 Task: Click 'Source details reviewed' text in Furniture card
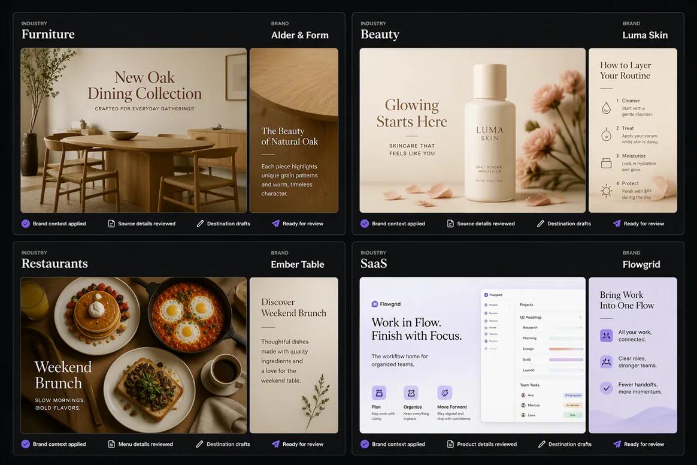[x=147, y=224]
